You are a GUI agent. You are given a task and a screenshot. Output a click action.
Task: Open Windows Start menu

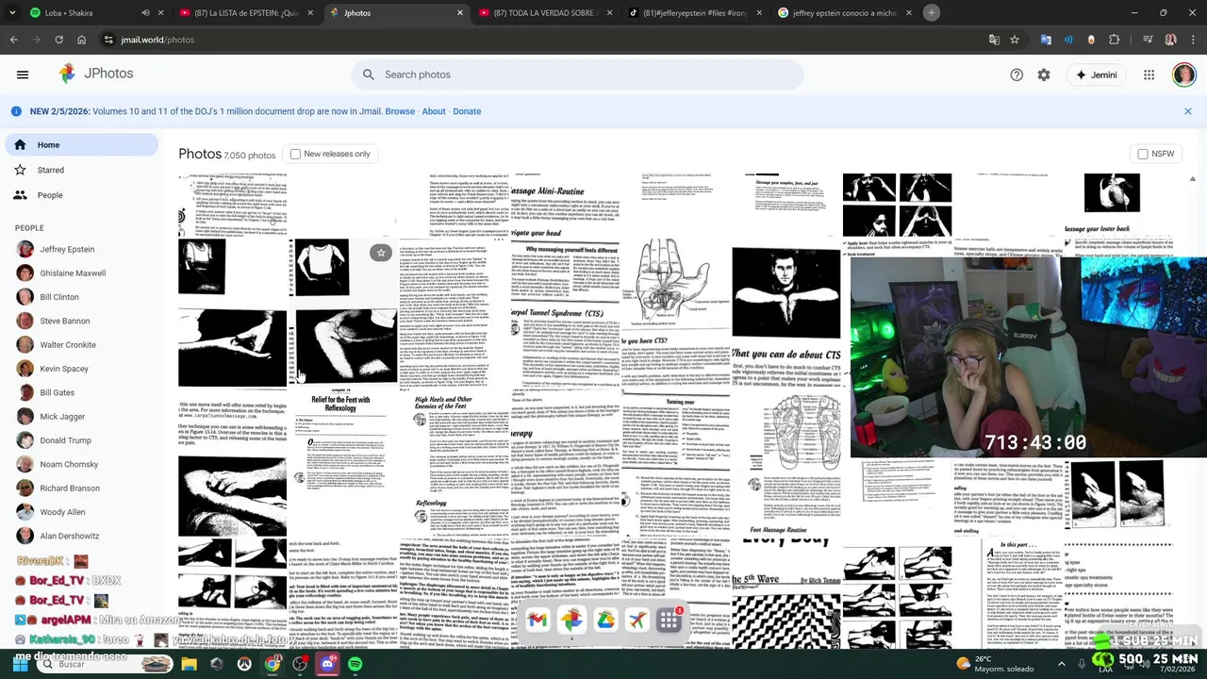click(x=19, y=664)
